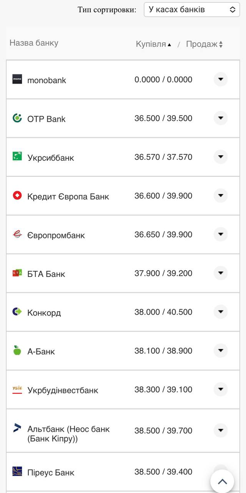246x493 pixels.
Task: Click the monobank logo icon
Action: 17,80
